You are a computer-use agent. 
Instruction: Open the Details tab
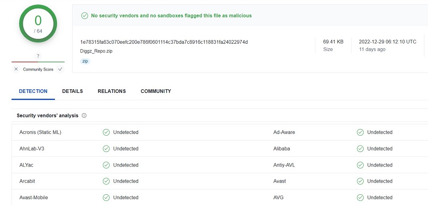72,91
